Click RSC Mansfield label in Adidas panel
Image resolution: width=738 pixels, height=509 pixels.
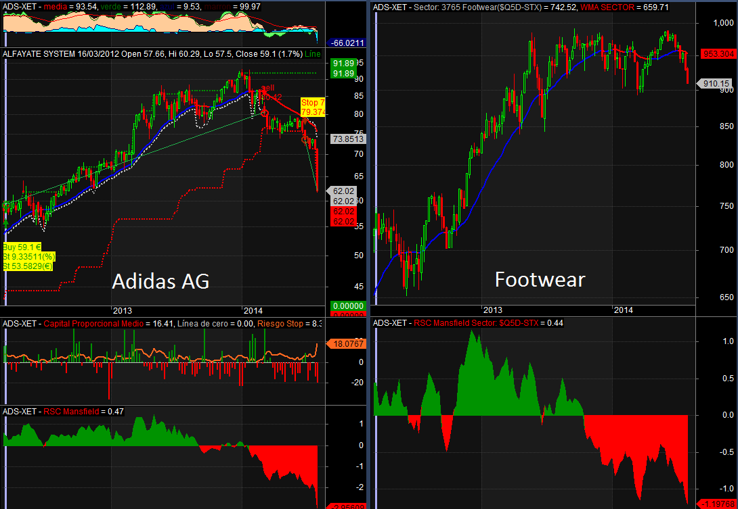coord(72,411)
